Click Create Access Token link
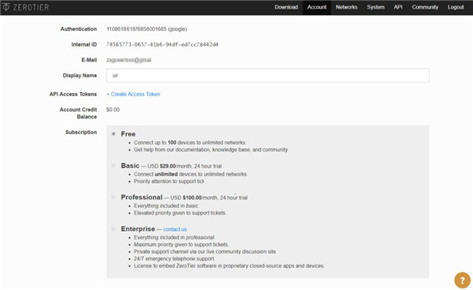 [x=133, y=95]
